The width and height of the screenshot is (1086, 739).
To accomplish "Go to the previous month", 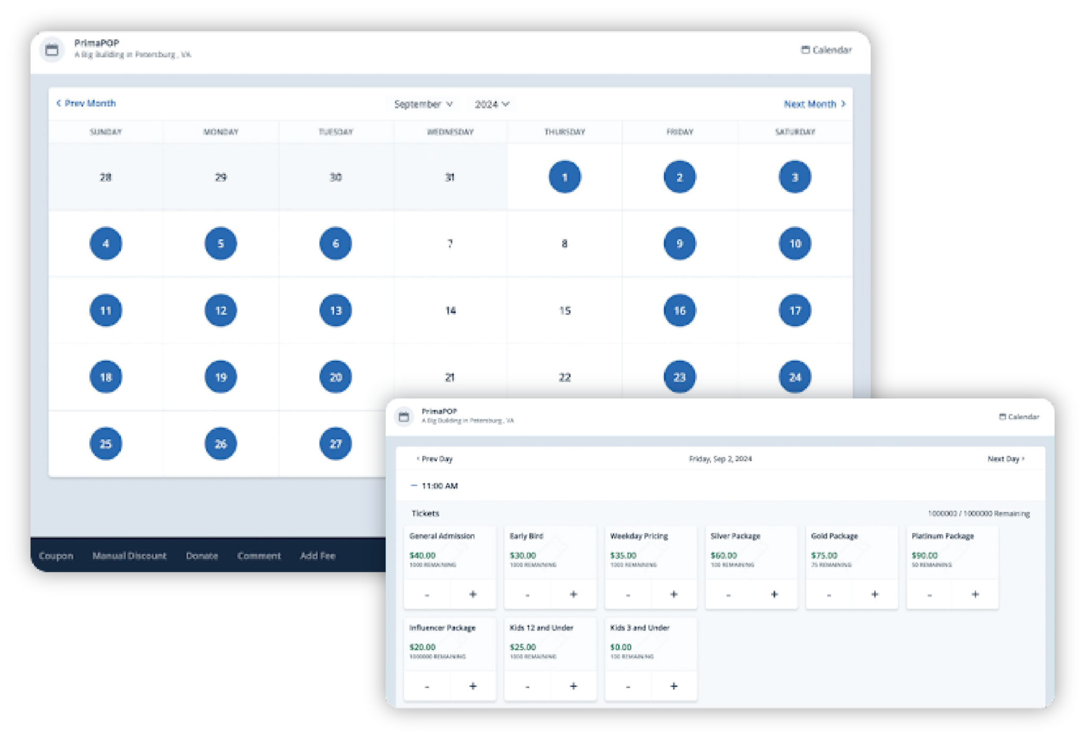I will click(x=87, y=103).
